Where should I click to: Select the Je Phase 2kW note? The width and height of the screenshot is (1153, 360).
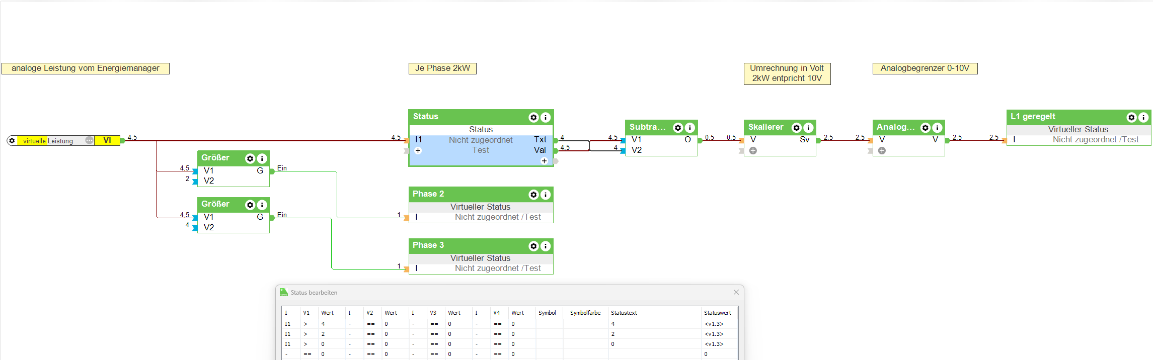pos(442,68)
